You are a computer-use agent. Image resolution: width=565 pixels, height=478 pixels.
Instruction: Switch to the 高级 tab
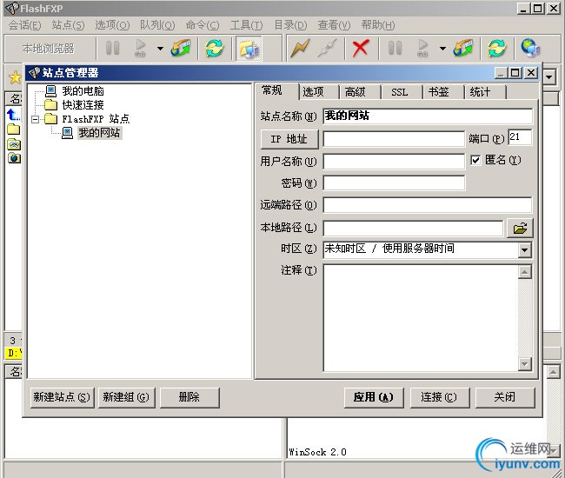[x=360, y=92]
